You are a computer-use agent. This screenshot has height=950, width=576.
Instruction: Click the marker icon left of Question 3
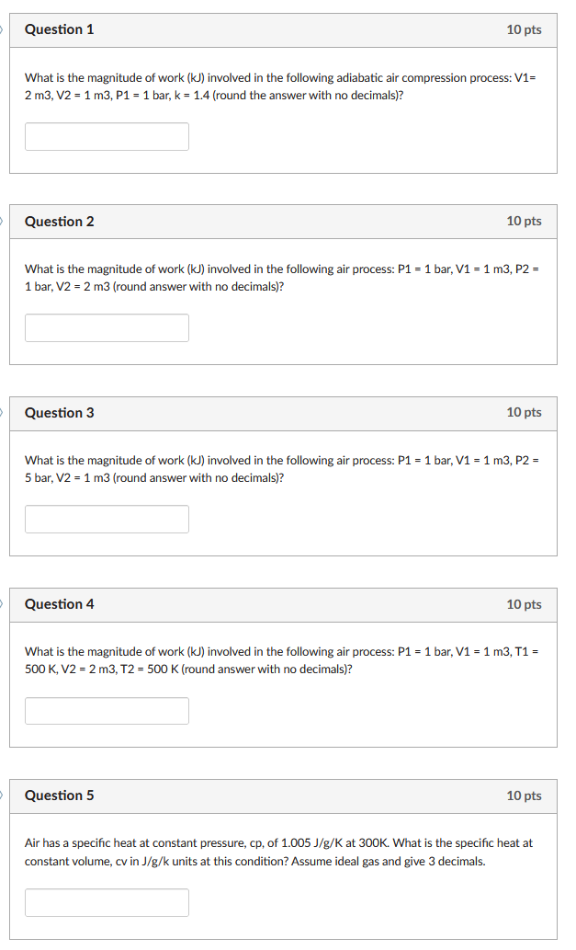1,413
